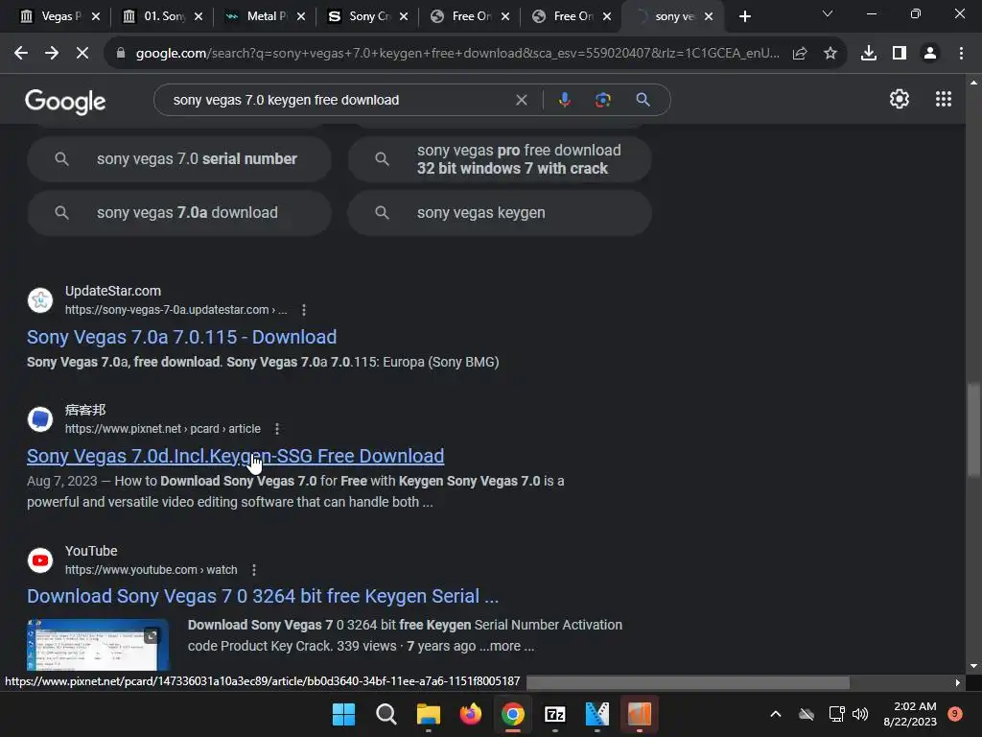This screenshot has width=982, height=737.
Task: Open the pixnet.net pcard article URL
Action: pyautogui.click(x=163, y=429)
